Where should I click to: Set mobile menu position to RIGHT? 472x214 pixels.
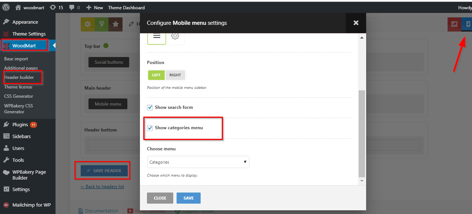[x=175, y=75]
